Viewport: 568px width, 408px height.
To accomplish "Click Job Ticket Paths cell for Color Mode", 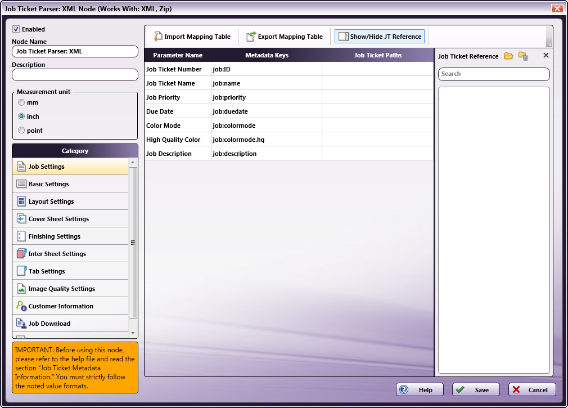I will coord(378,125).
